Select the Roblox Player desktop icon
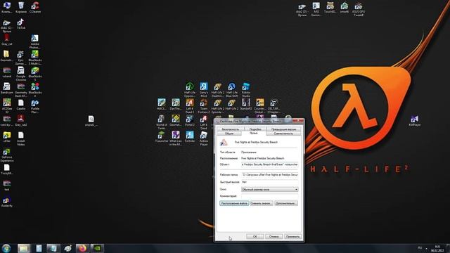The image size is (450, 253). (x=204, y=138)
